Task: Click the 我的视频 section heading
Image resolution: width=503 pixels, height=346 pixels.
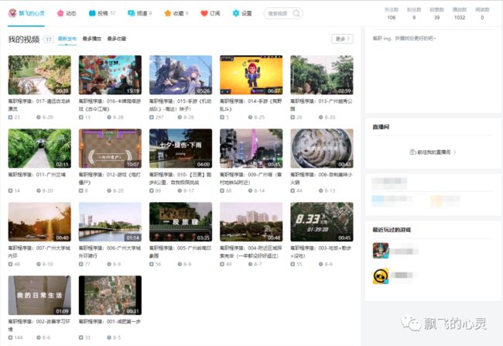Action: (24, 39)
